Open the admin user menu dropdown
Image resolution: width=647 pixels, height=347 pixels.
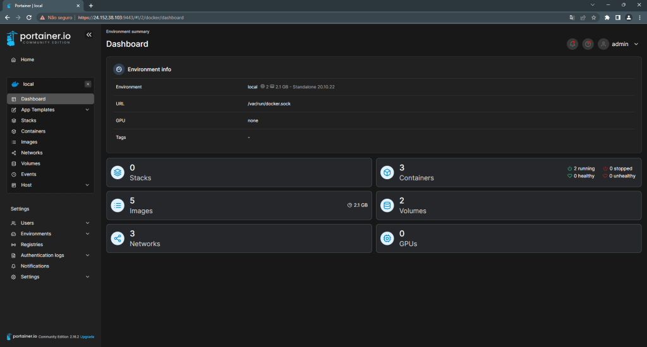tap(636, 44)
